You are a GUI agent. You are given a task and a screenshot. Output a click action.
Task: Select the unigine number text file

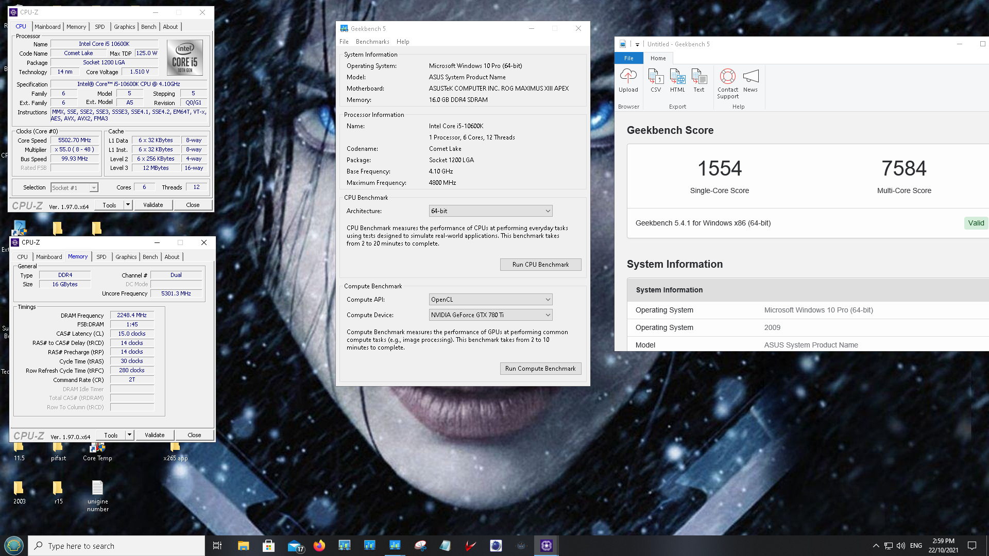pos(97,496)
